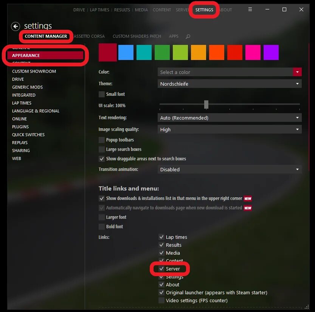Open the Online settings section

click(x=19, y=119)
